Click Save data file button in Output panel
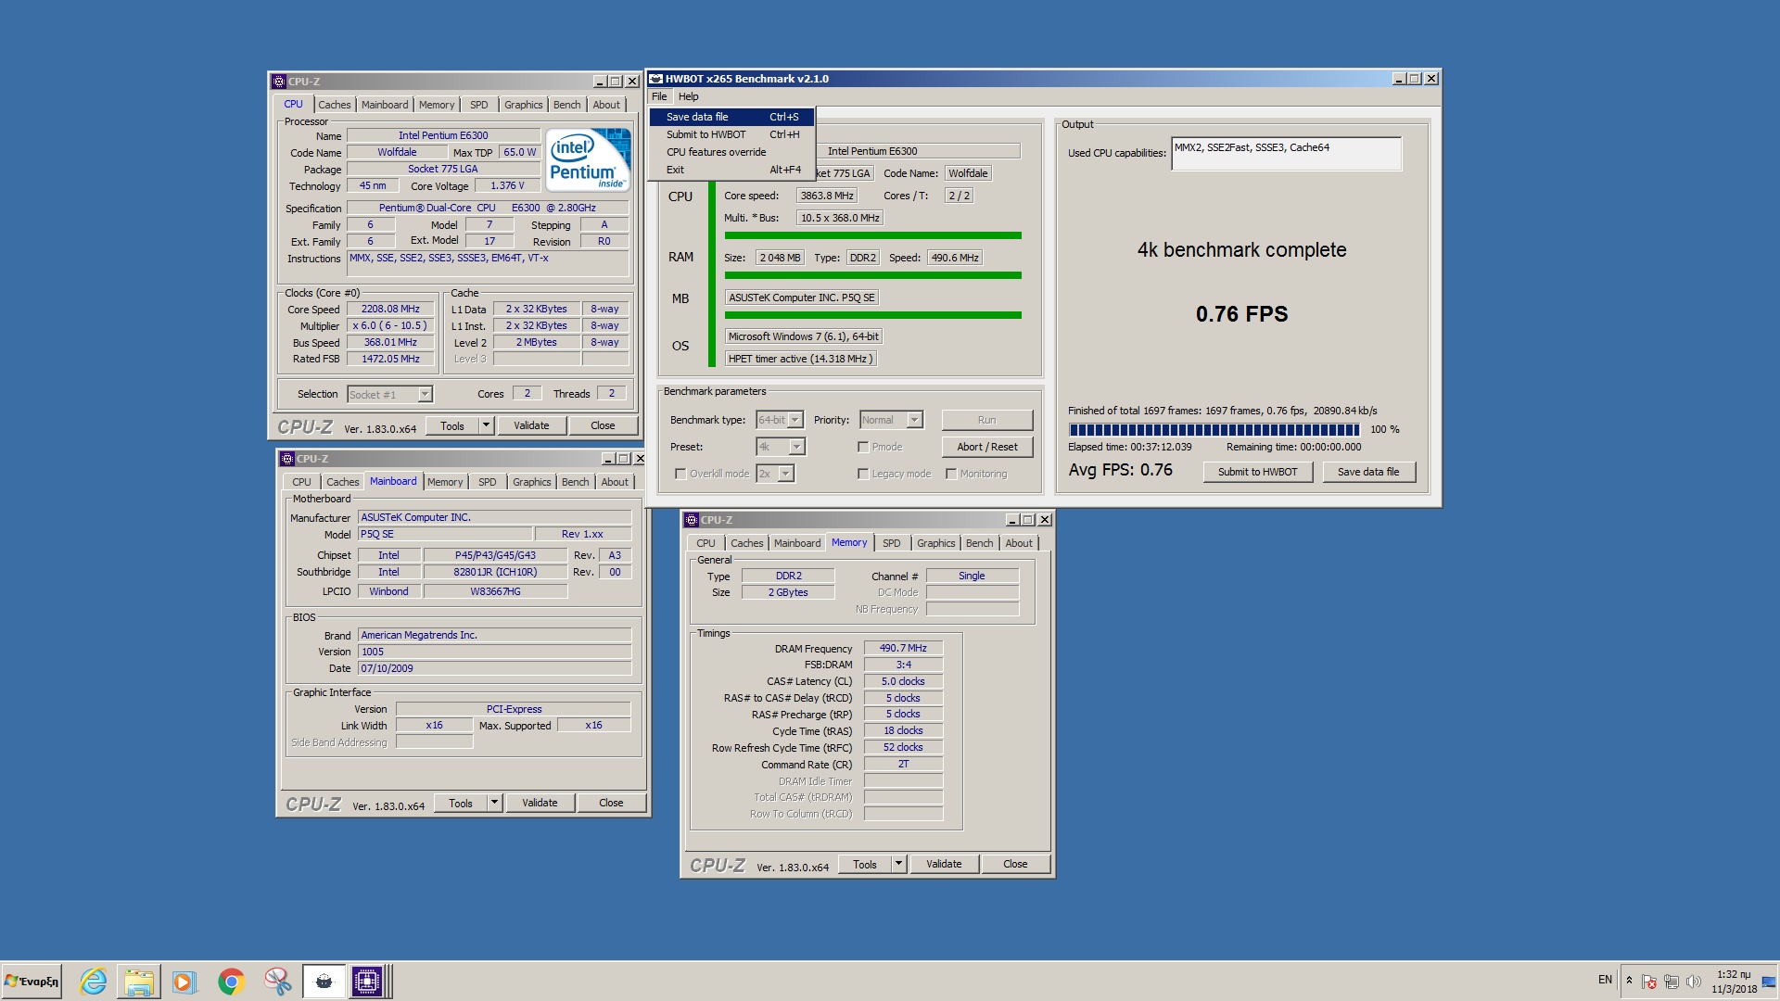This screenshot has width=1780, height=1001. pyautogui.click(x=1367, y=472)
